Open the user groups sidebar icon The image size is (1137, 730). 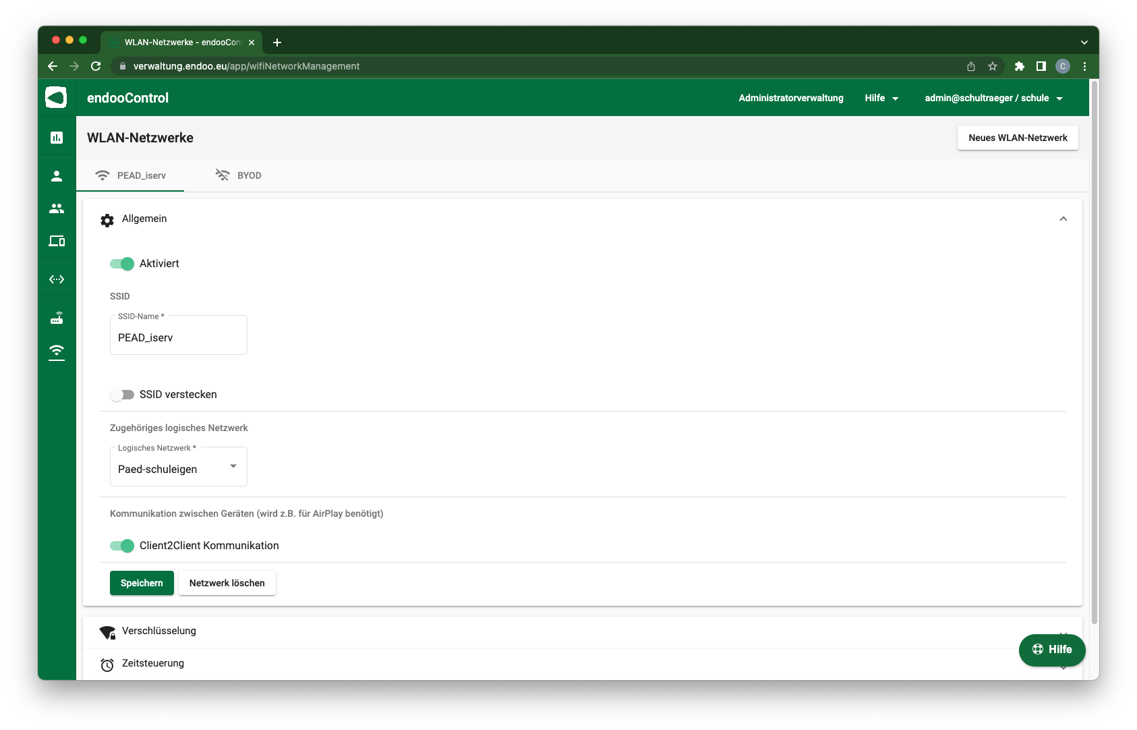[57, 208]
